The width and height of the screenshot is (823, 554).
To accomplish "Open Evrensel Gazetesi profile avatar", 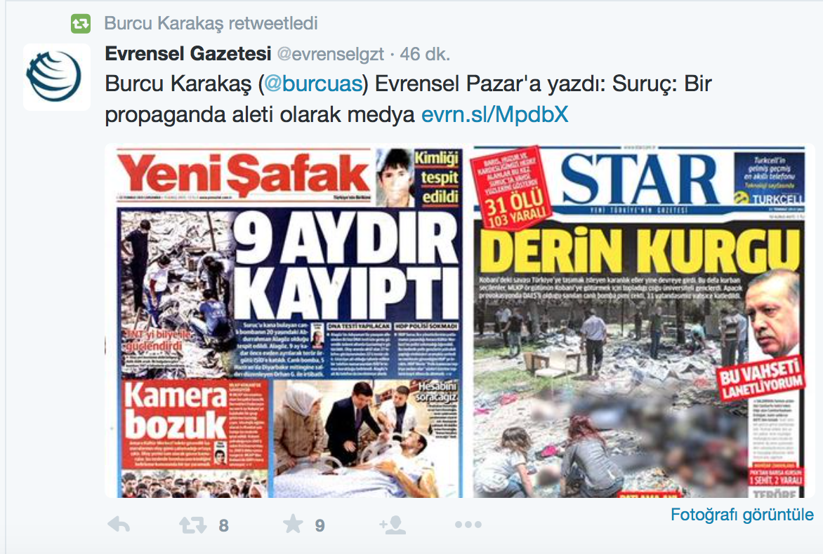I will 57,77.
